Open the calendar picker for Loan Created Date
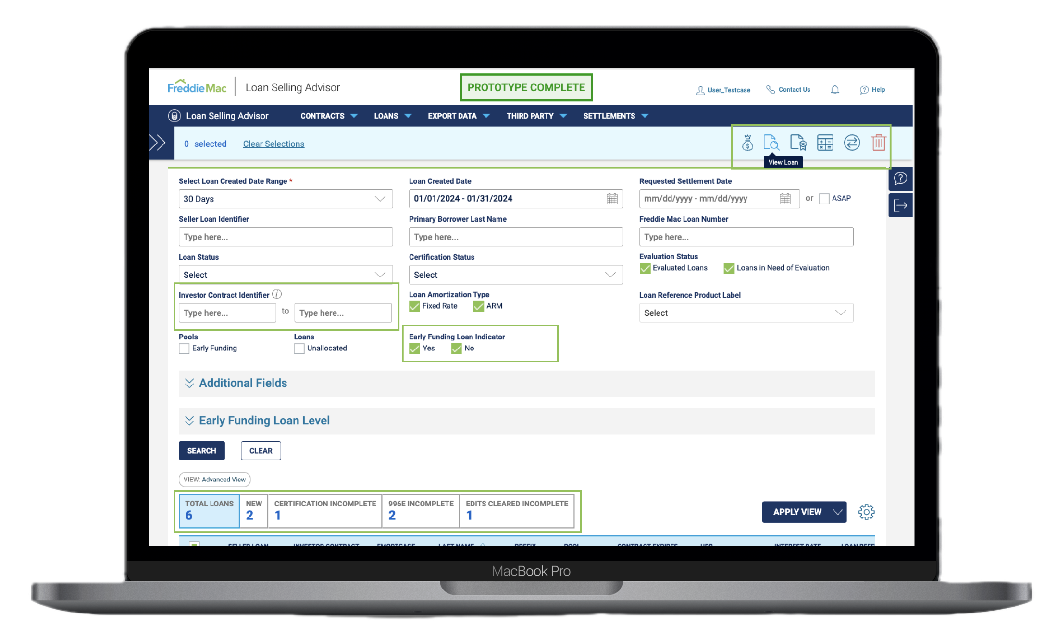 pos(611,198)
